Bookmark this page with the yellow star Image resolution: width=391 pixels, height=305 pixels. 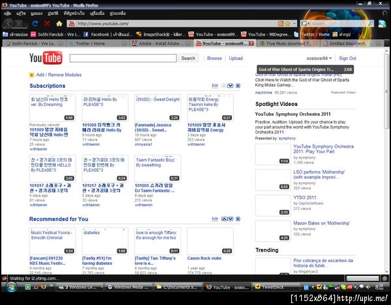point(287,23)
